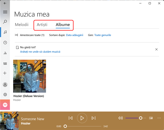Open more options three-dots in player bar
Screen dimensions: 164x130
(159, 118)
